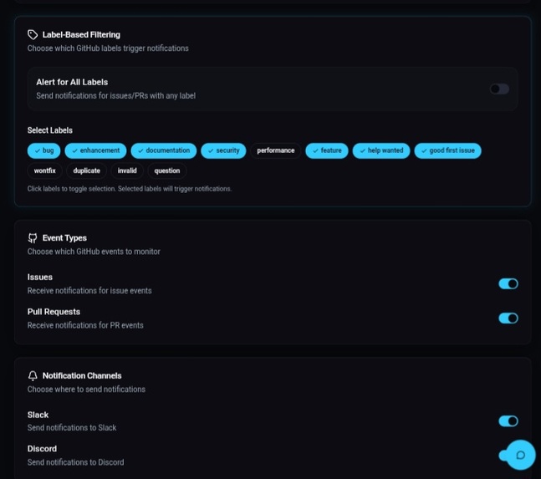Click the Issues row title
This screenshot has height=479, width=541.
pos(40,278)
